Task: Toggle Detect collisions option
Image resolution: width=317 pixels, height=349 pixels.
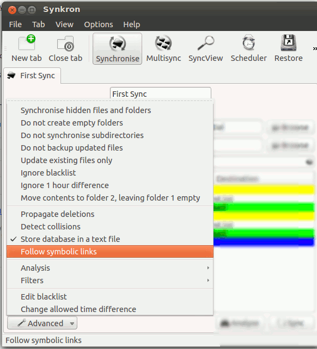Action: (x=110, y=226)
